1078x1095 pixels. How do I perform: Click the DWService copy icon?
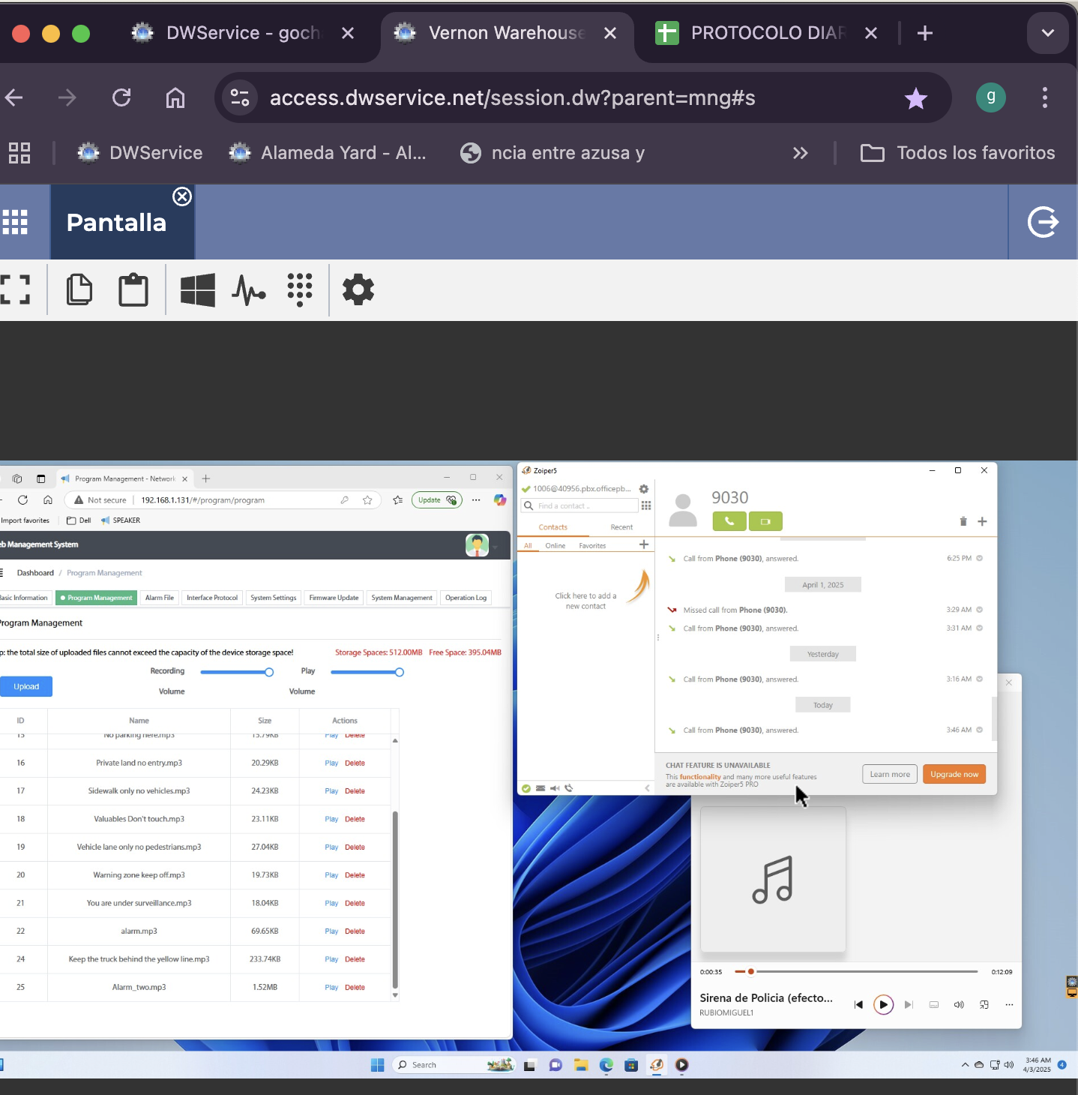[79, 289]
